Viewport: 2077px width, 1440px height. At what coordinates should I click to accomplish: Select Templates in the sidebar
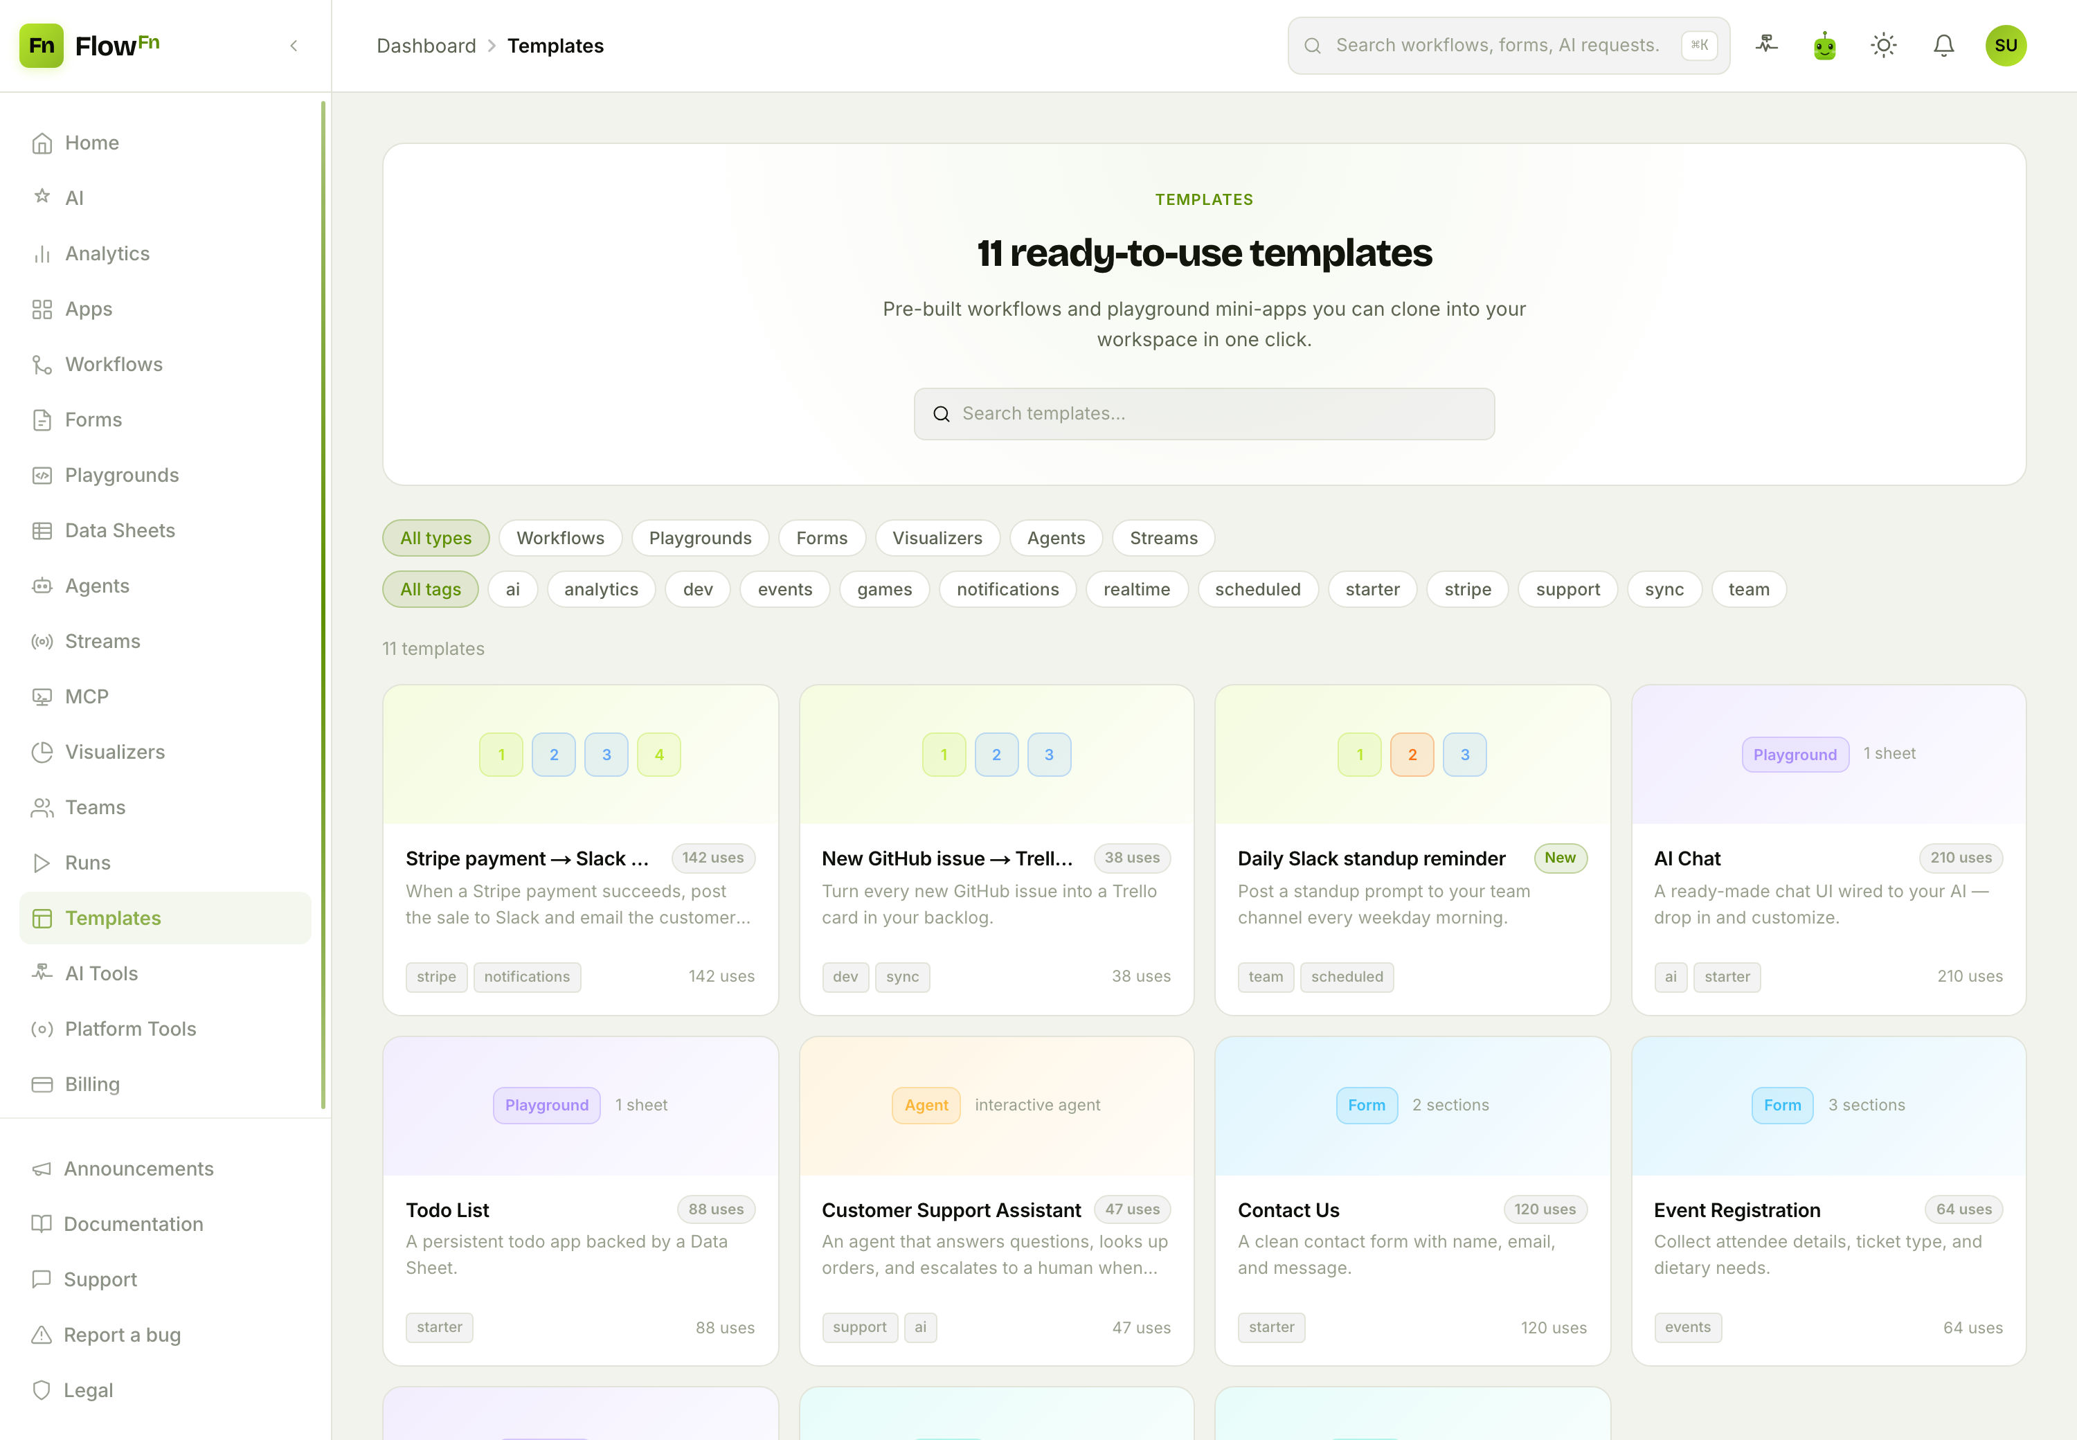click(x=165, y=919)
